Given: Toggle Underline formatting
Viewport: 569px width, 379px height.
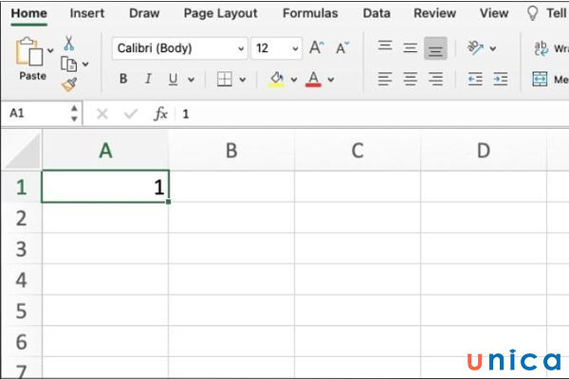Looking at the screenshot, I should pyautogui.click(x=171, y=80).
